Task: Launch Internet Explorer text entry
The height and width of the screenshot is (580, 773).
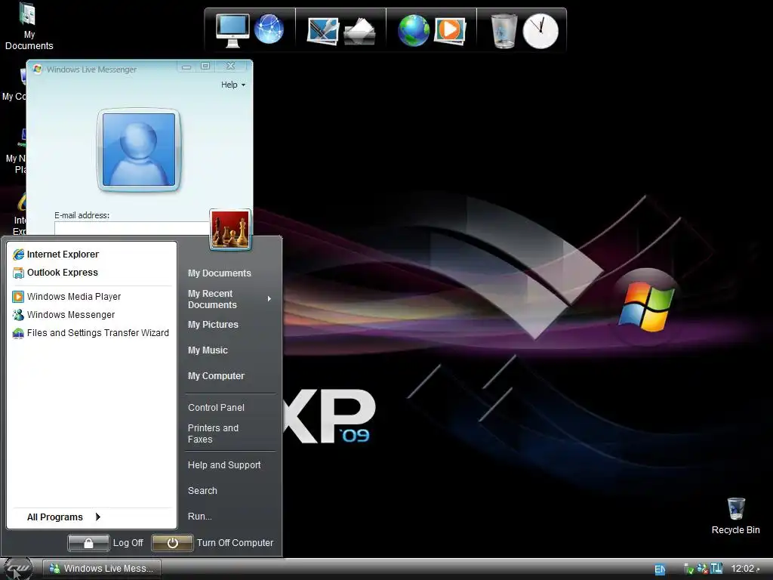Action: [x=63, y=255]
